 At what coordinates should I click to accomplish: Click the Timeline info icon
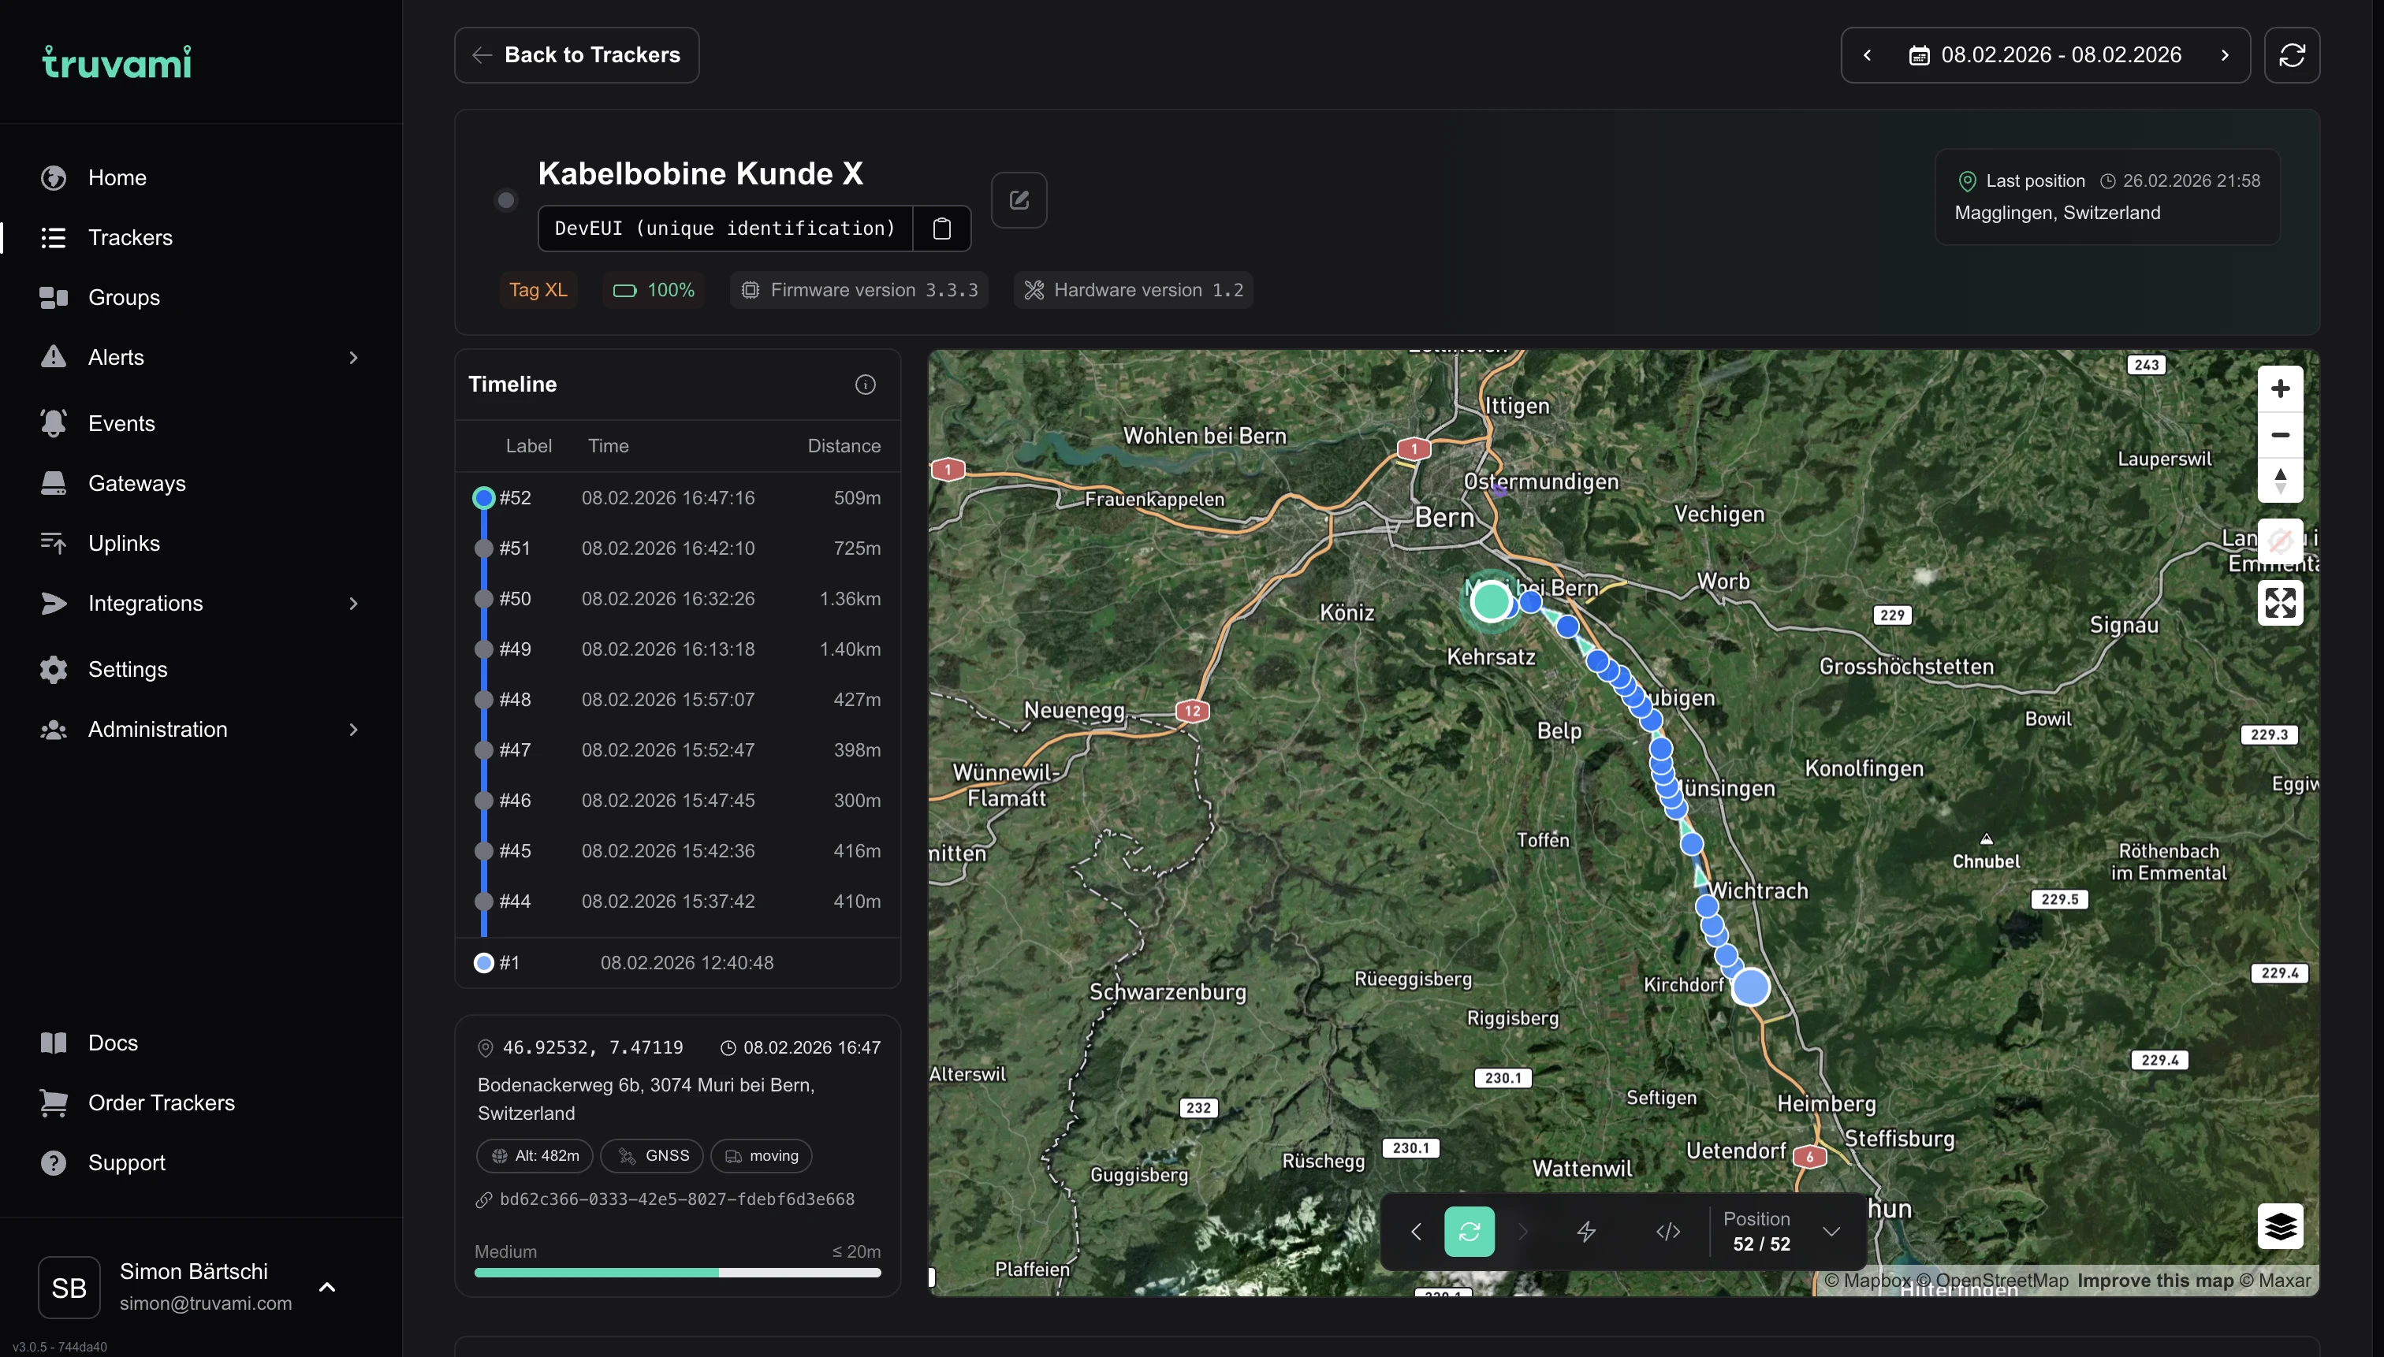(865, 385)
